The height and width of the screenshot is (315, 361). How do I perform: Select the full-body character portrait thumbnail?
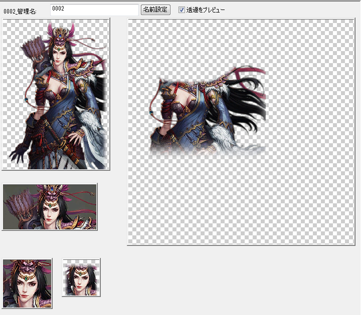point(56,94)
